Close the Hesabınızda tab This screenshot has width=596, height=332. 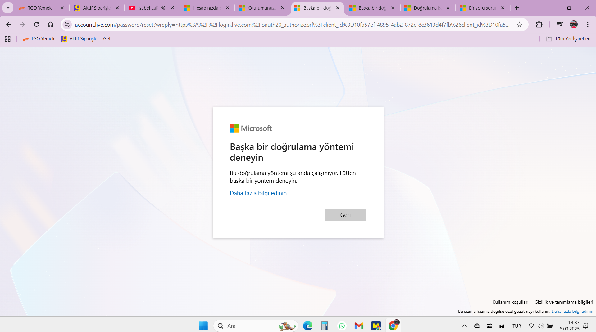click(x=228, y=8)
